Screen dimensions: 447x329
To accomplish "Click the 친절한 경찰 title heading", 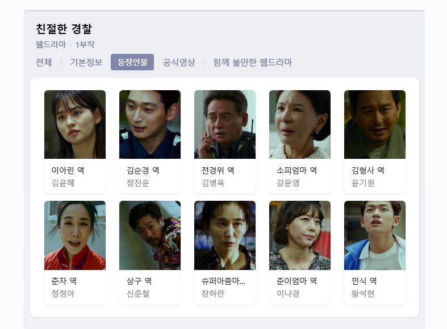I will tap(64, 29).
